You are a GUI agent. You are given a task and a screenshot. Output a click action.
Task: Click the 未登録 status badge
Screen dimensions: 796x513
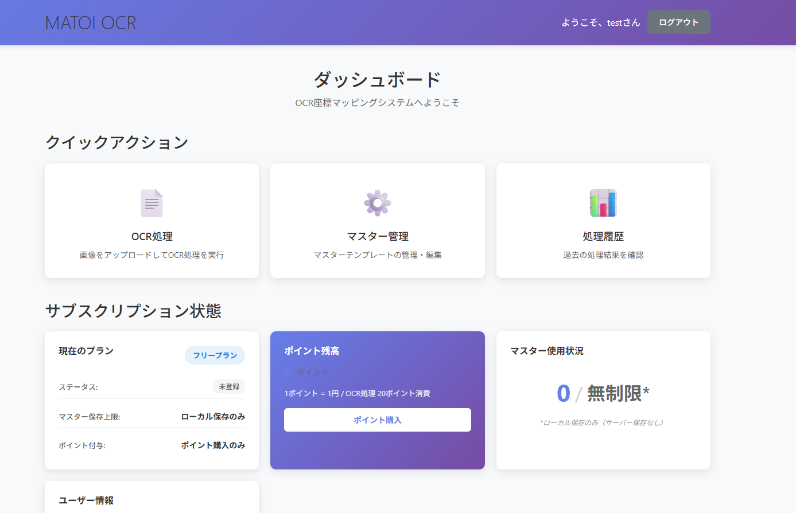pos(228,386)
